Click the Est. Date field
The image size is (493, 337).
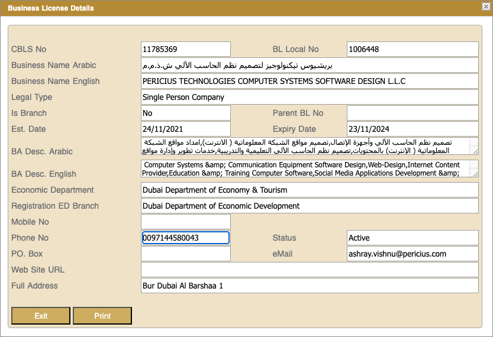185,129
